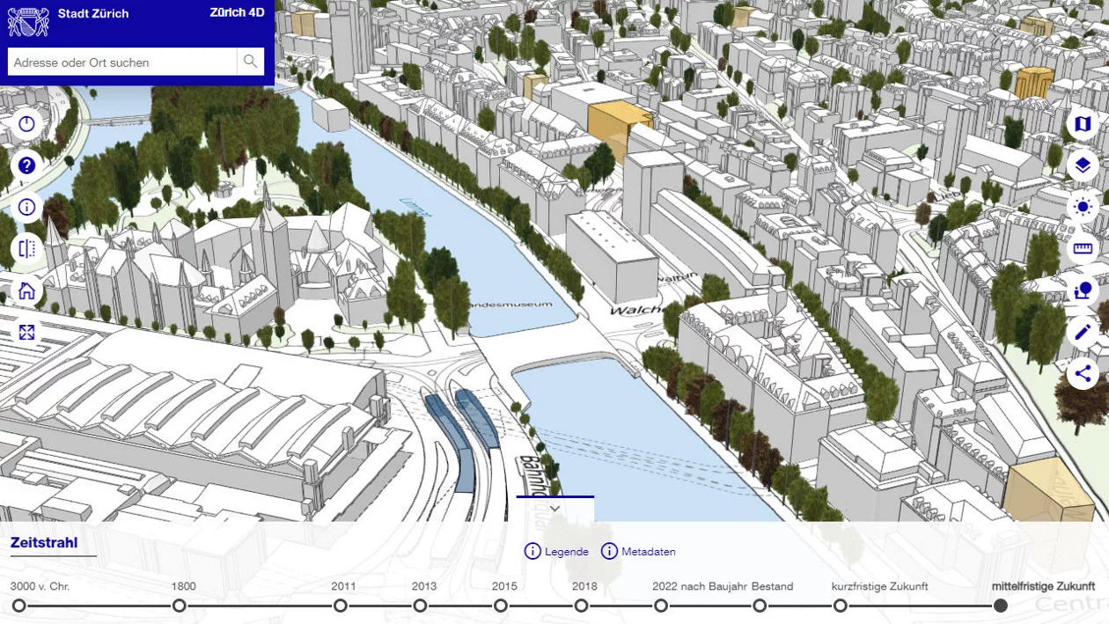Select the 'mittelfristige Zukunft' timeline point
Viewport: 1109px width, 624px height.
pos(1001,606)
